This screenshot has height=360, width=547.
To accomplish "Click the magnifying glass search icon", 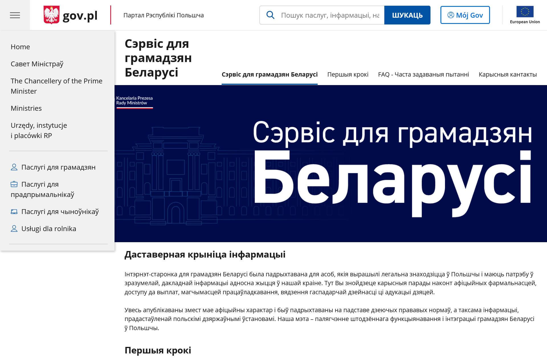I will click(x=271, y=15).
